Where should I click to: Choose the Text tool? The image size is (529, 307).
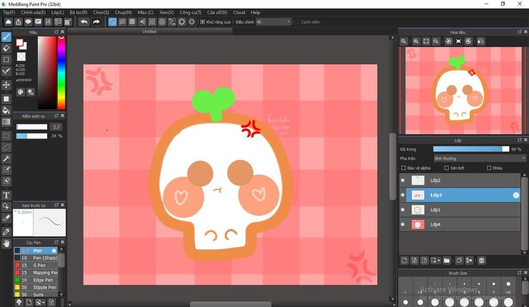click(6, 195)
